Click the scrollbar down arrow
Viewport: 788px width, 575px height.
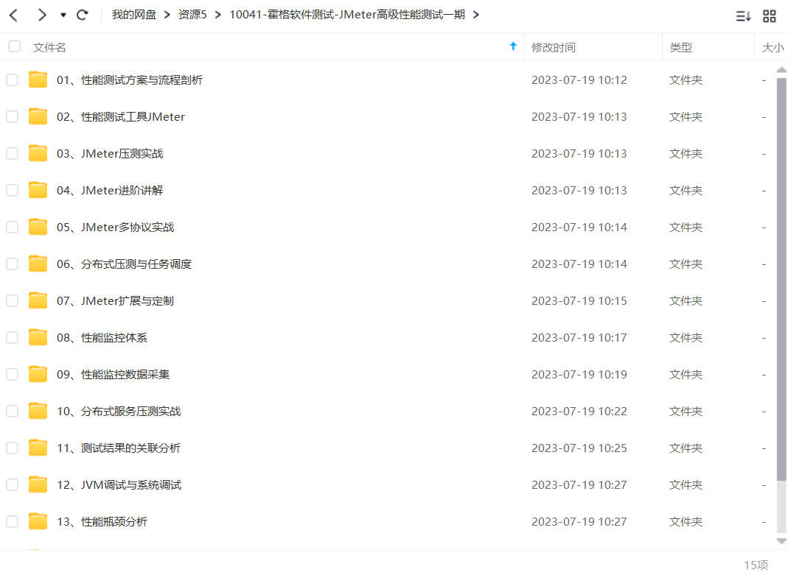coord(781,541)
